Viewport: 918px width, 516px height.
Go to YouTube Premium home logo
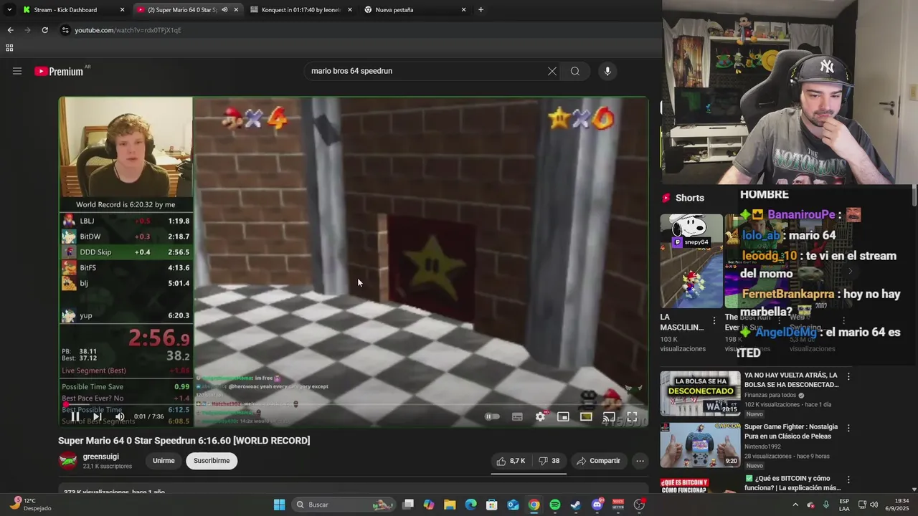pos(59,71)
